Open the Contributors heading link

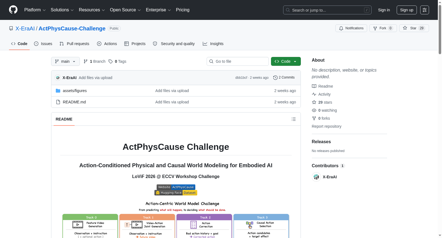(328, 166)
